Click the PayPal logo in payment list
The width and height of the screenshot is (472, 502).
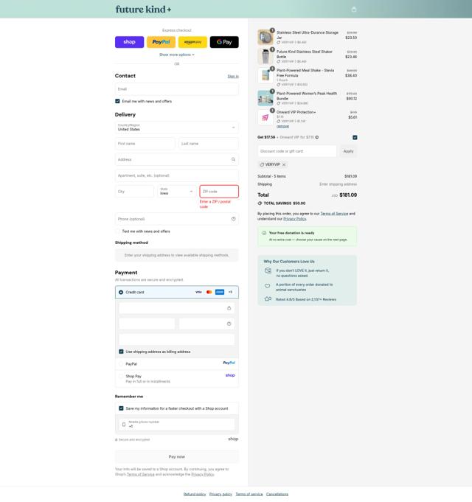coord(229,363)
